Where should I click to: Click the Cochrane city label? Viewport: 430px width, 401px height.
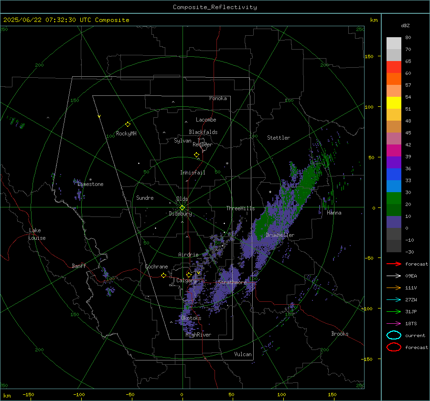pos(156,267)
